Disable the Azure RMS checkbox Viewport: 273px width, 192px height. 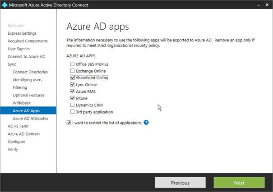coord(72,91)
